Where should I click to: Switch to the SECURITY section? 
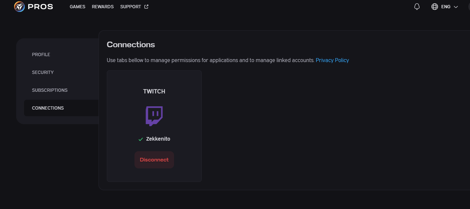(x=43, y=72)
